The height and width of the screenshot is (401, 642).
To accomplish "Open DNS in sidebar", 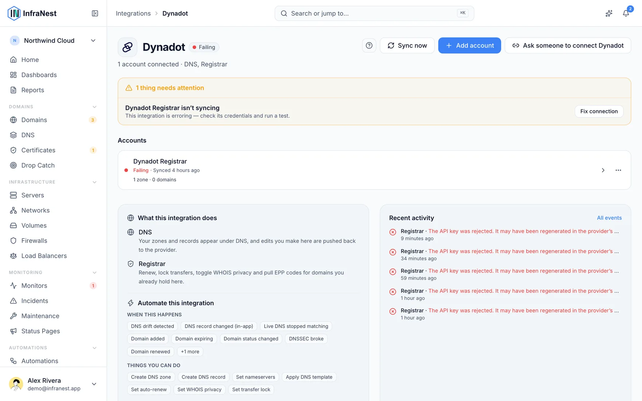I will [53, 135].
